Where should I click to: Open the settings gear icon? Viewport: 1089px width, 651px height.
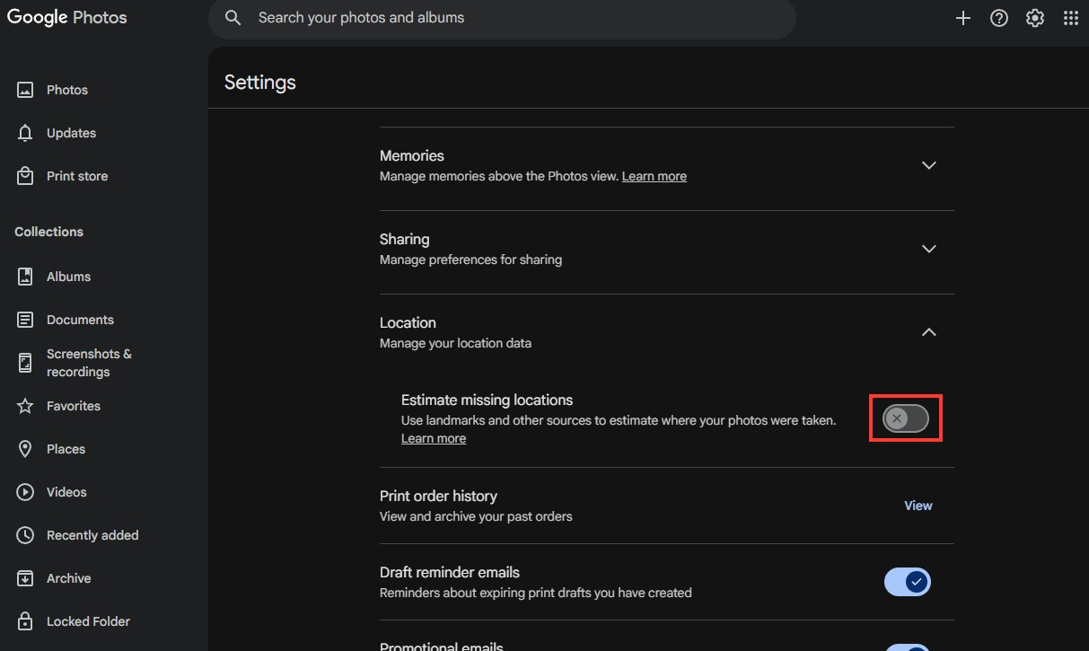[1035, 18]
